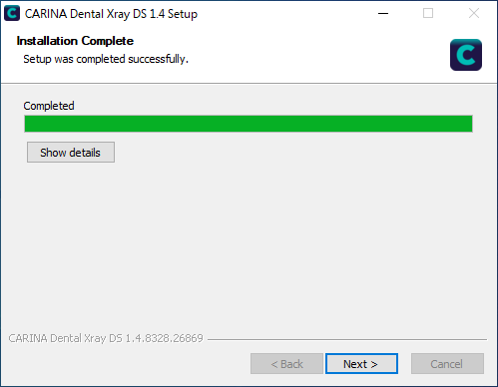Close the CARINA Dental Xray setup window
Image resolution: width=498 pixels, height=387 pixels.
[474, 14]
